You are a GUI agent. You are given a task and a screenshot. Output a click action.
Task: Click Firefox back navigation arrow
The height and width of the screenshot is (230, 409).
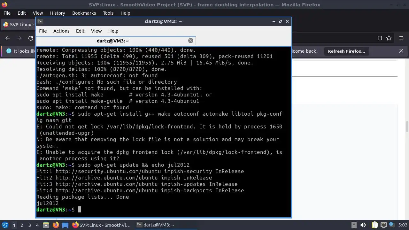pos(8,38)
